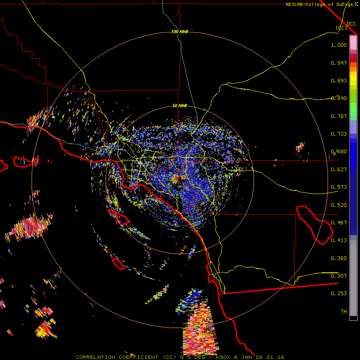Click the 0.787 scale value
Screen dimensions: 360x360
pyautogui.click(x=339, y=116)
